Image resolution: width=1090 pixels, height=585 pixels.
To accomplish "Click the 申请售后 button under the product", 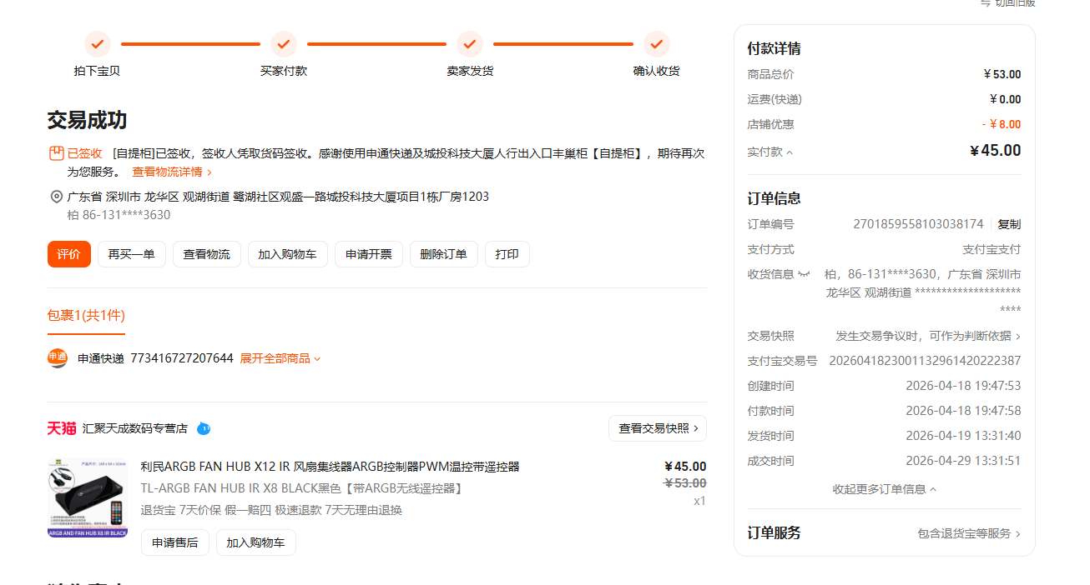I will click(174, 542).
